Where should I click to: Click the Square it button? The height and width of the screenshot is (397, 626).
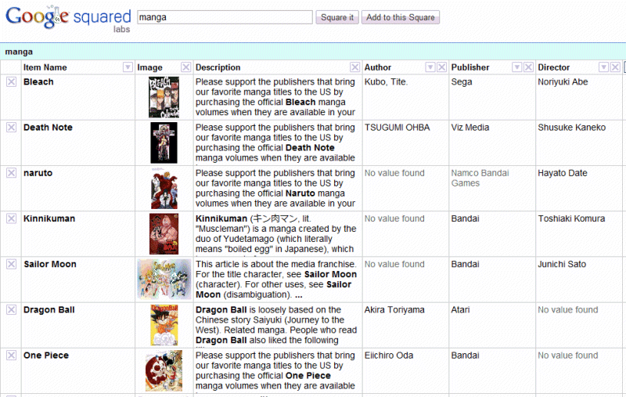(337, 17)
